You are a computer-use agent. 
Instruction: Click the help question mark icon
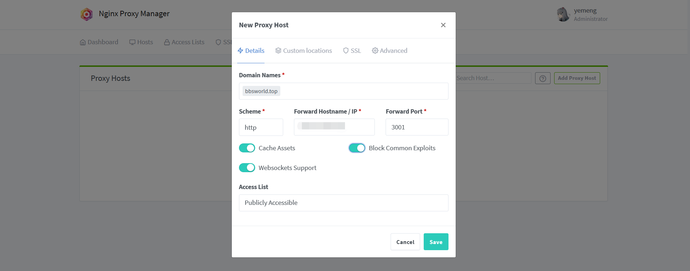pyautogui.click(x=543, y=78)
